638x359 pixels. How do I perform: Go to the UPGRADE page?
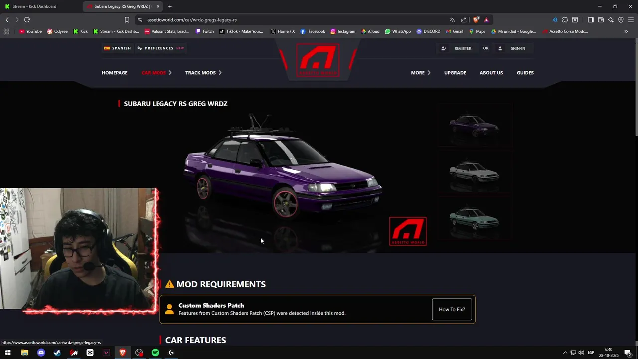455,73
